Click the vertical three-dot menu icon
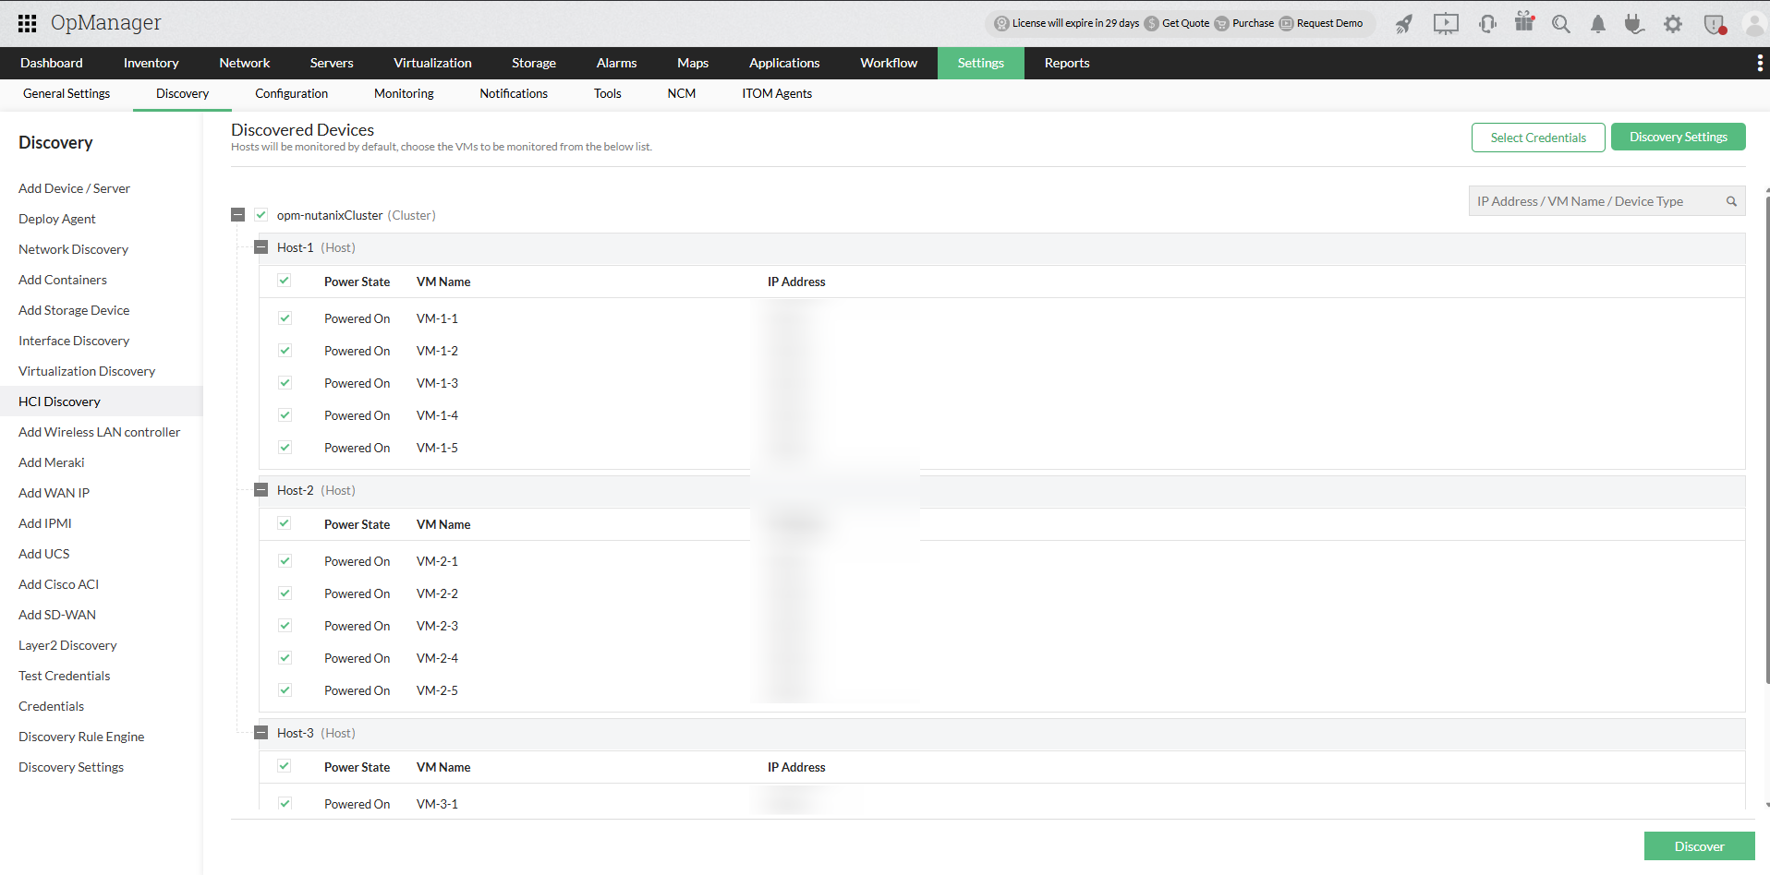1770x875 pixels. tap(1759, 63)
